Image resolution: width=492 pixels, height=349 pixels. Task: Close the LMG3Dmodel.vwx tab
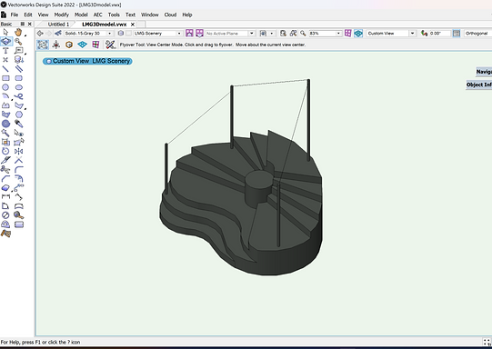coord(133,25)
